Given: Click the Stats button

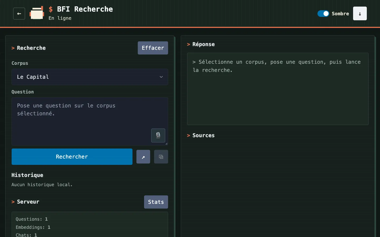Looking at the screenshot, I should 156,202.
